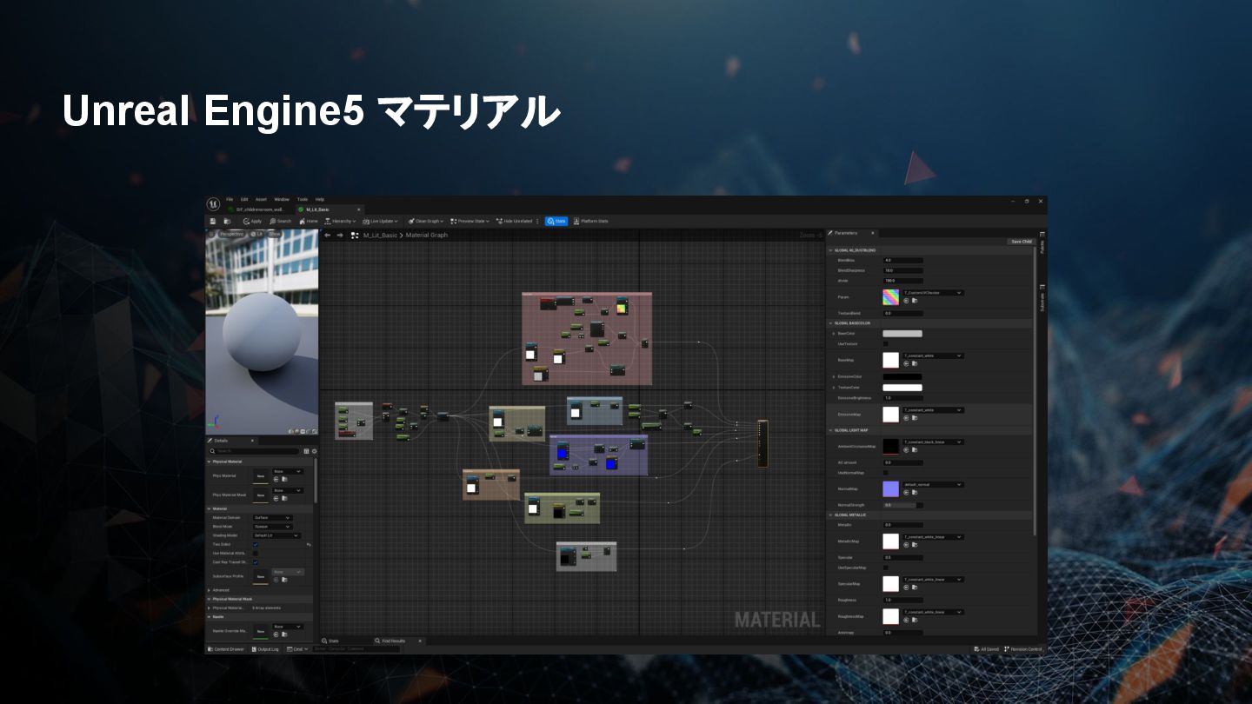Open the Cmd console dropdown
The image size is (1252, 704).
point(297,649)
